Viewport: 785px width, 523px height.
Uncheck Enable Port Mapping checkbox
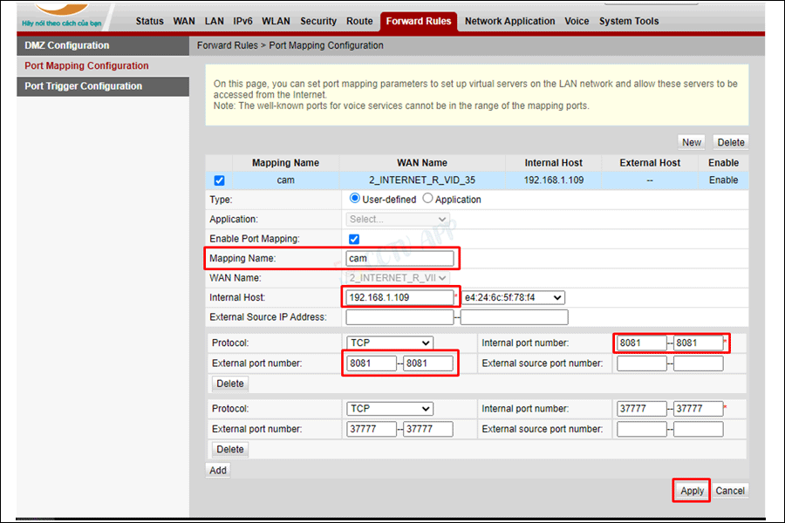tap(354, 239)
